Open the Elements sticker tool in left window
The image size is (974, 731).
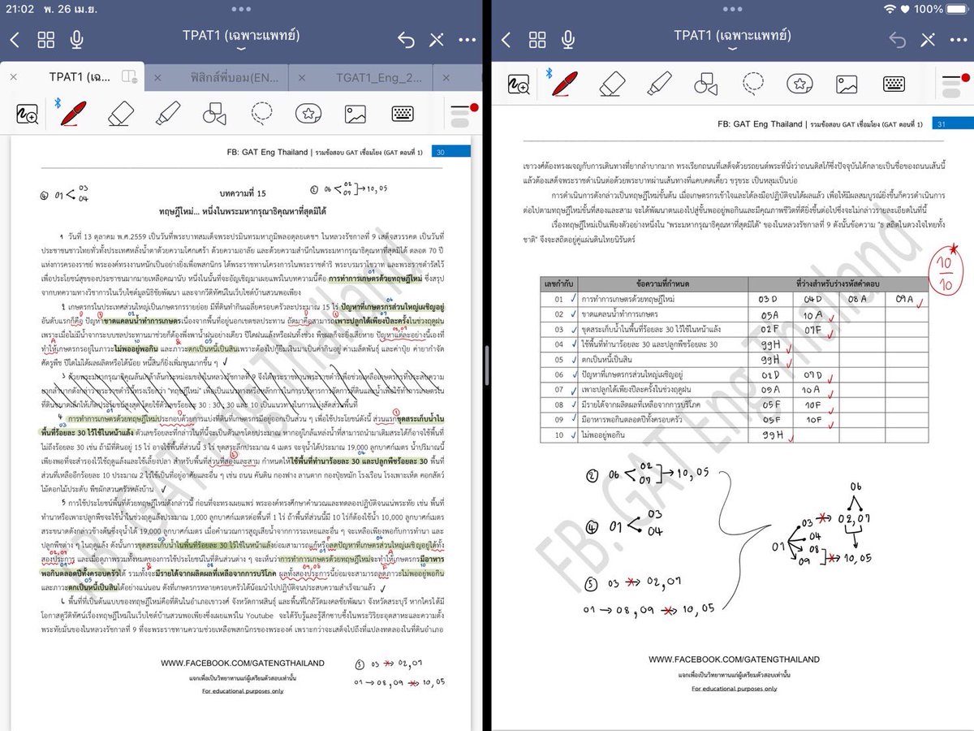click(308, 114)
